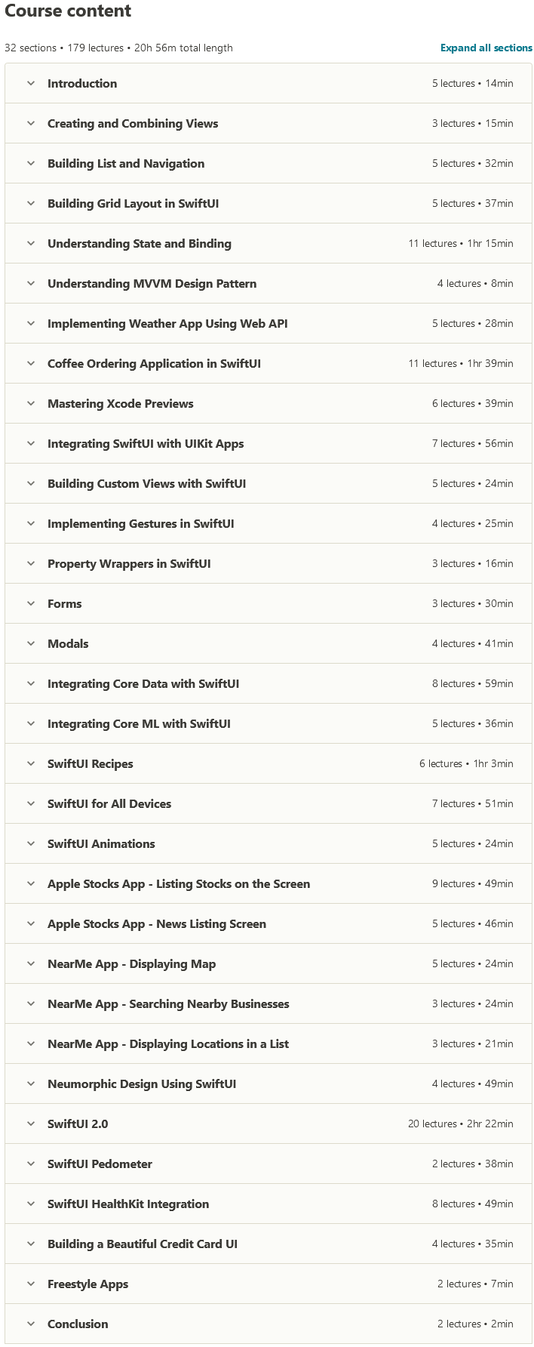The image size is (534, 1347).
Task: Open SwiftUI HealthKit Integration section
Action: 128,1204
